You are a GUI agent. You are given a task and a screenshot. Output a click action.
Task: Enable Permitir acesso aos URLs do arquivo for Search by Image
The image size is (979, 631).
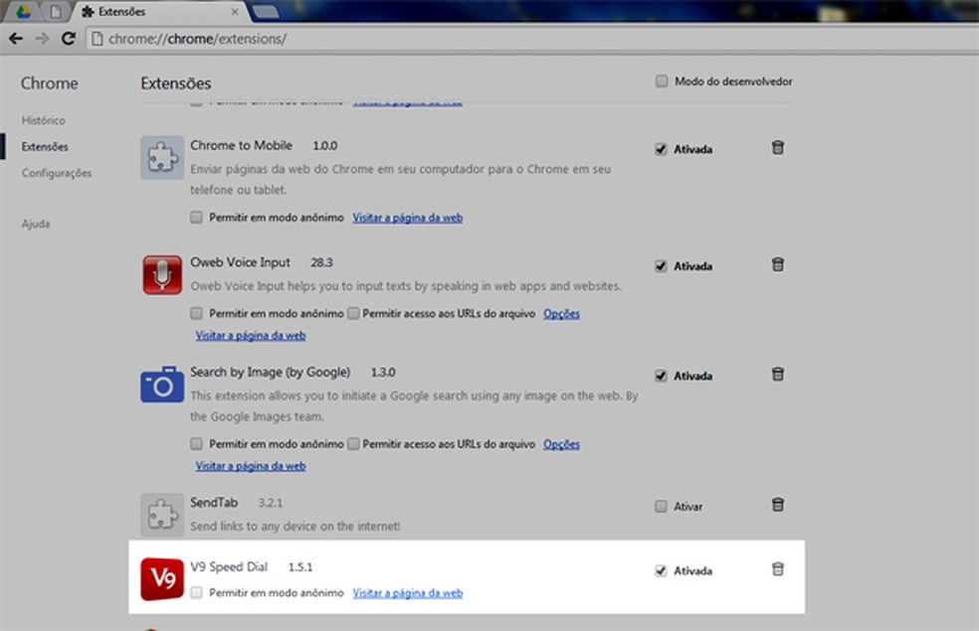[353, 443]
